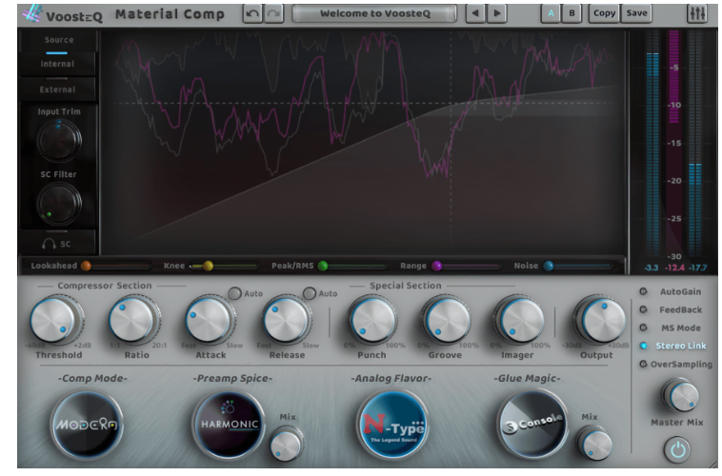Click the waveform display graph

(362, 142)
